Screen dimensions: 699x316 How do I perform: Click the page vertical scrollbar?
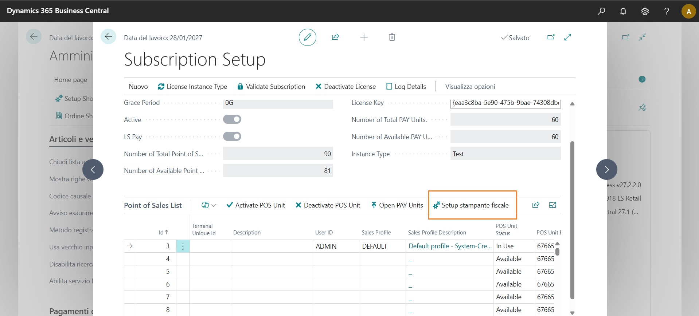[x=572, y=218]
